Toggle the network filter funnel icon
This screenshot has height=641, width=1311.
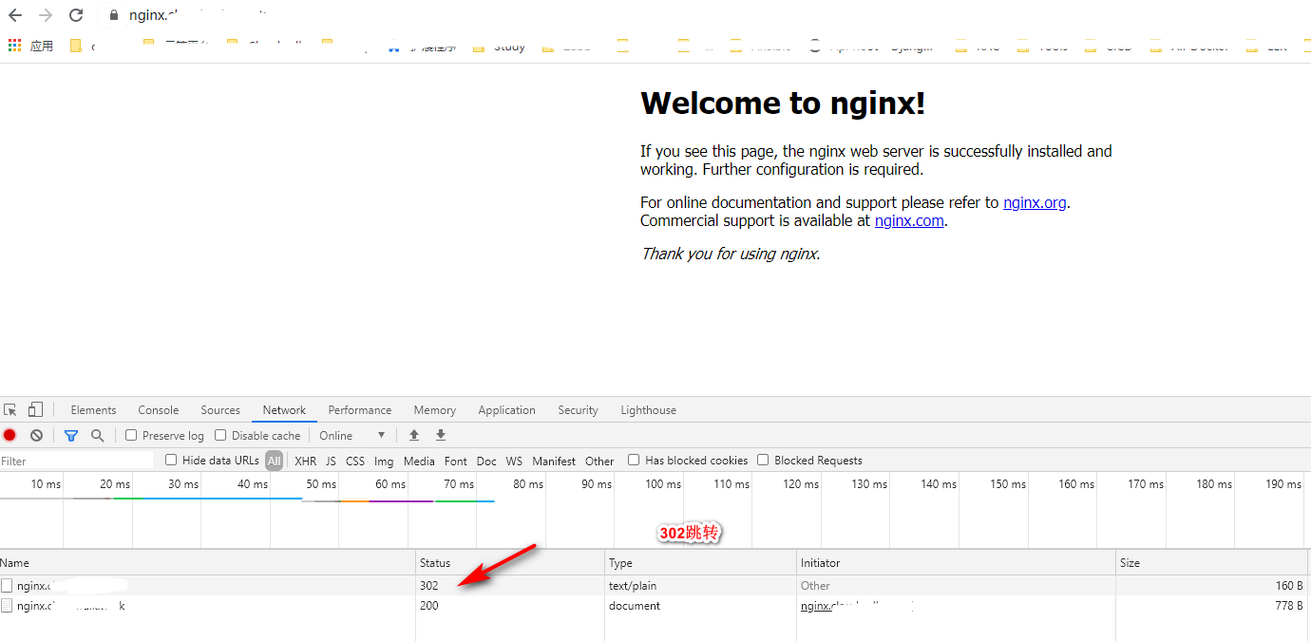[71, 435]
